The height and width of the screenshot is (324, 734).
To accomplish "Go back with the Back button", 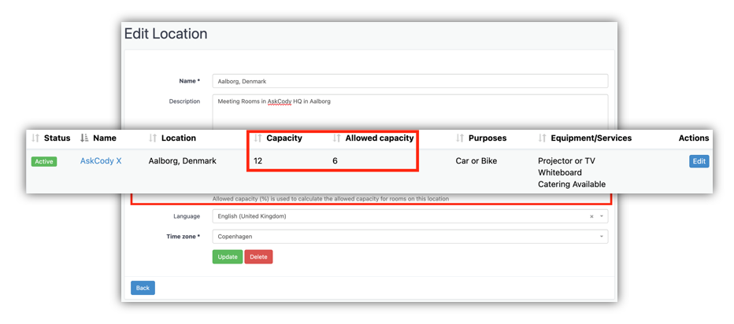I will [x=143, y=288].
